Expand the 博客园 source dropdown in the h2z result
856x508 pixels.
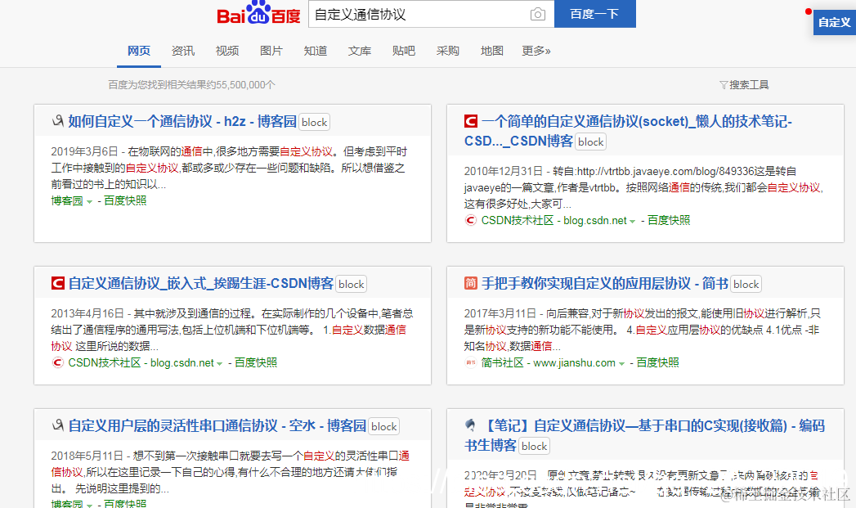click(x=90, y=201)
